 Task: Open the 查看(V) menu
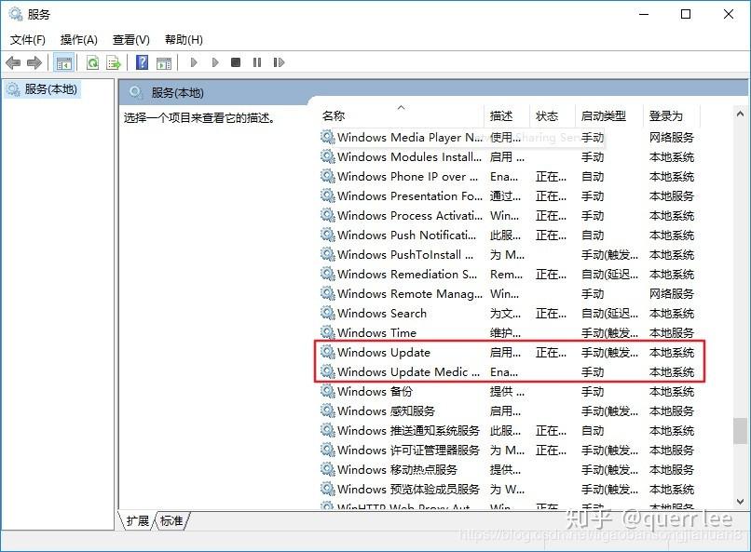[x=130, y=39]
